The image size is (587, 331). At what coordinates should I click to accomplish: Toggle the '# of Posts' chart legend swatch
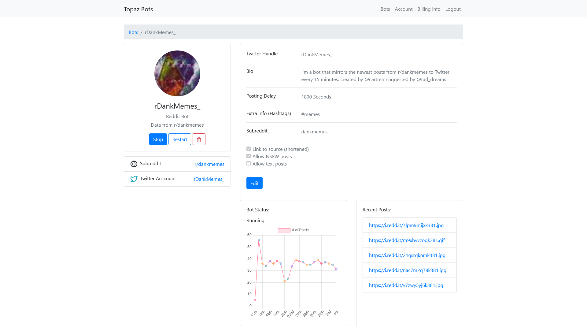(x=284, y=230)
